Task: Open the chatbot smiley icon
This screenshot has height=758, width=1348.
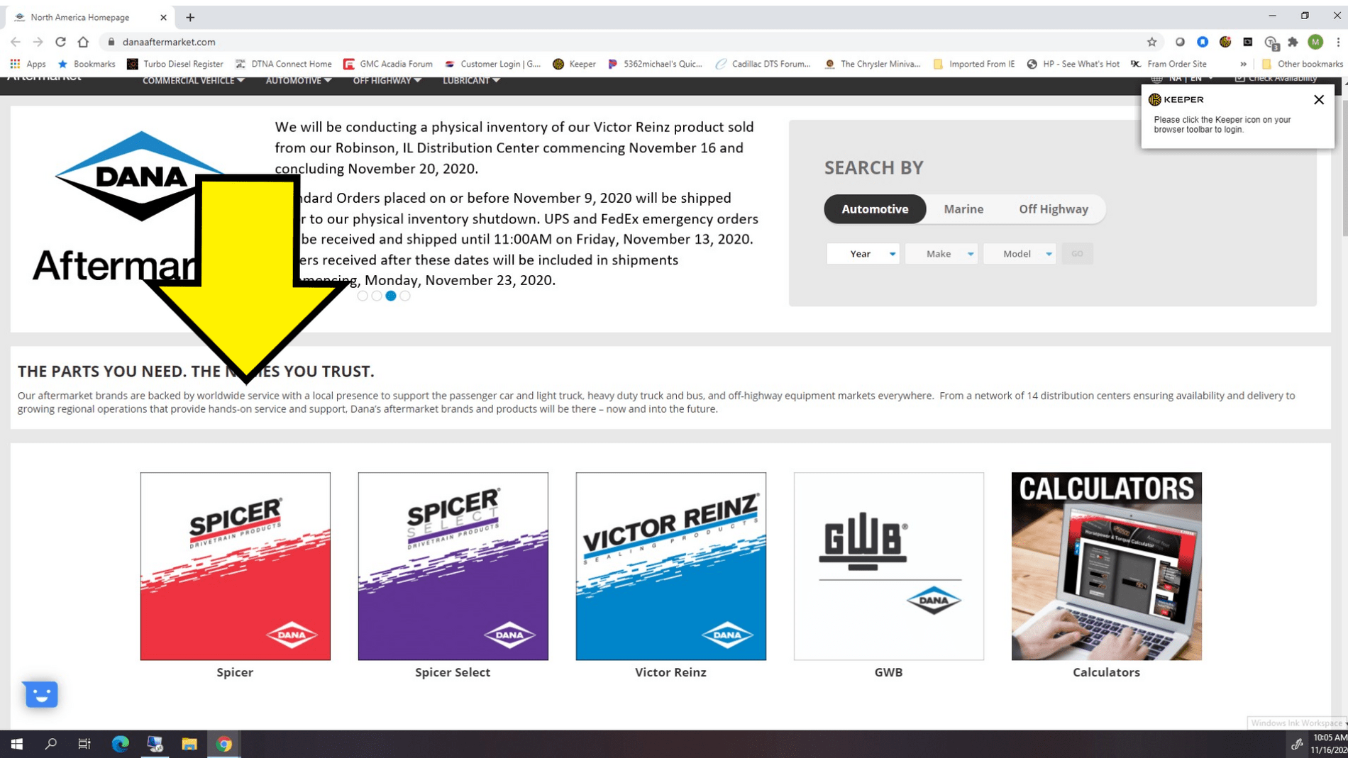Action: 41,694
